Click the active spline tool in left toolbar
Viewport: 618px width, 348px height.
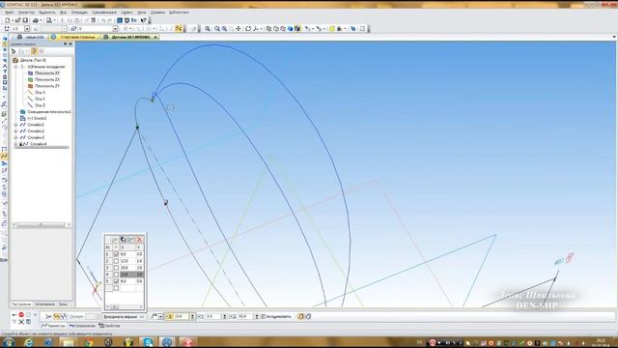point(4,157)
